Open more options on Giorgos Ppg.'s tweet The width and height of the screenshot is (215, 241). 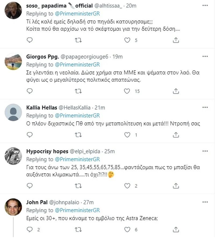(205, 56)
